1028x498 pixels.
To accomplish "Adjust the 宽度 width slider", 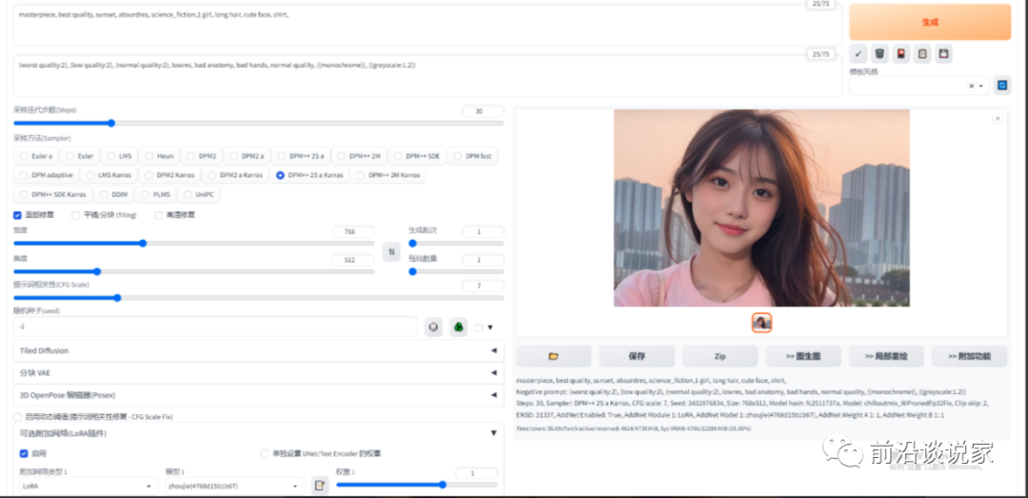I will (193, 243).
